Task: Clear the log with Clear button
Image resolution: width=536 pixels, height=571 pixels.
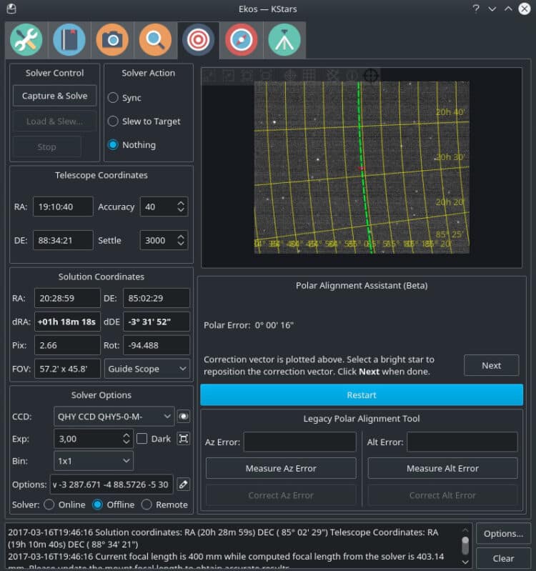Action: 503,558
